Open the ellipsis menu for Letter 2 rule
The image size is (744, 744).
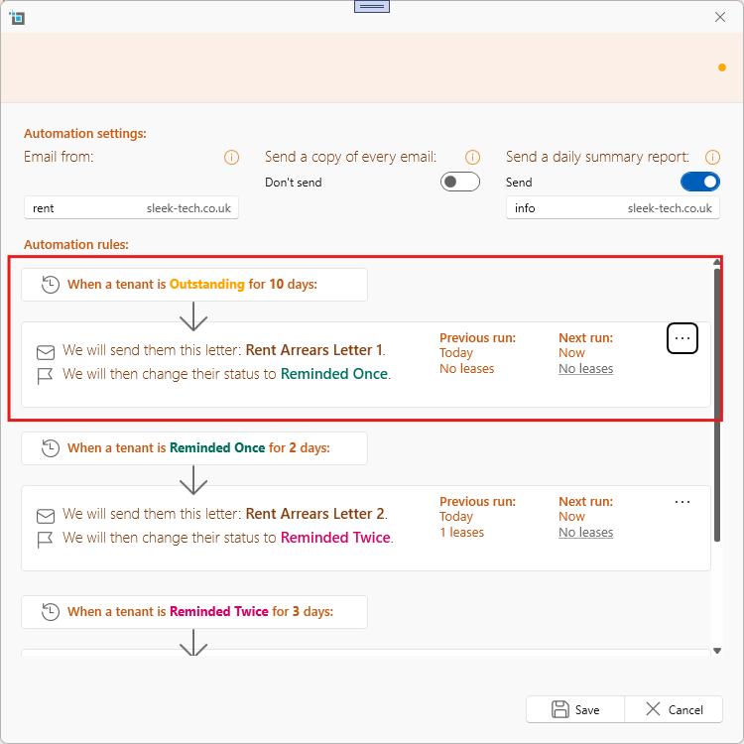[x=682, y=502]
